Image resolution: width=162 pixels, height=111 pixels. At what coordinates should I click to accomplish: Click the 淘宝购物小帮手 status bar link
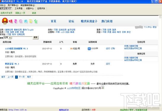pyautogui.click(x=134, y=110)
